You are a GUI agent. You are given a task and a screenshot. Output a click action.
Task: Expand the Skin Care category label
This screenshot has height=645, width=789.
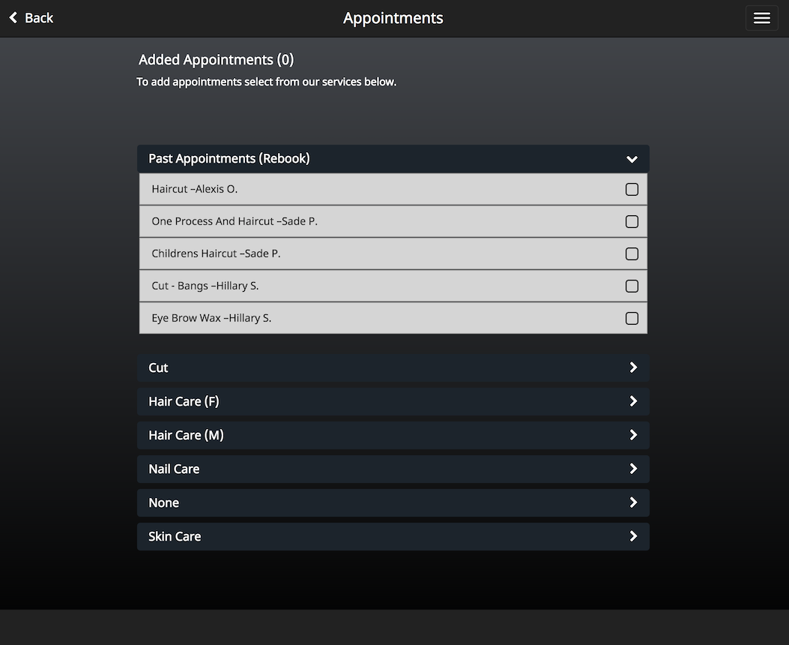(x=175, y=536)
